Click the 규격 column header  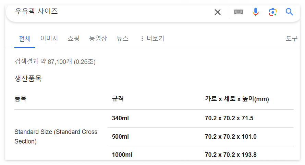click(118, 98)
